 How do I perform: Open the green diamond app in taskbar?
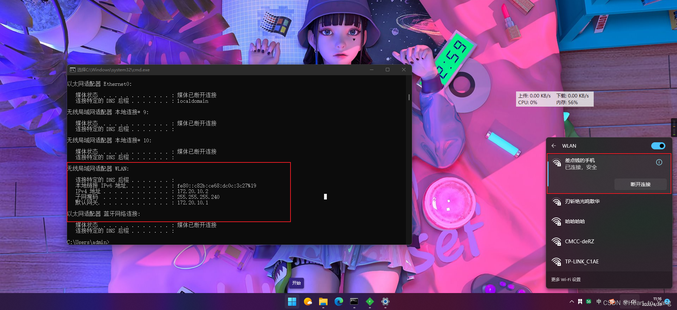pos(370,302)
